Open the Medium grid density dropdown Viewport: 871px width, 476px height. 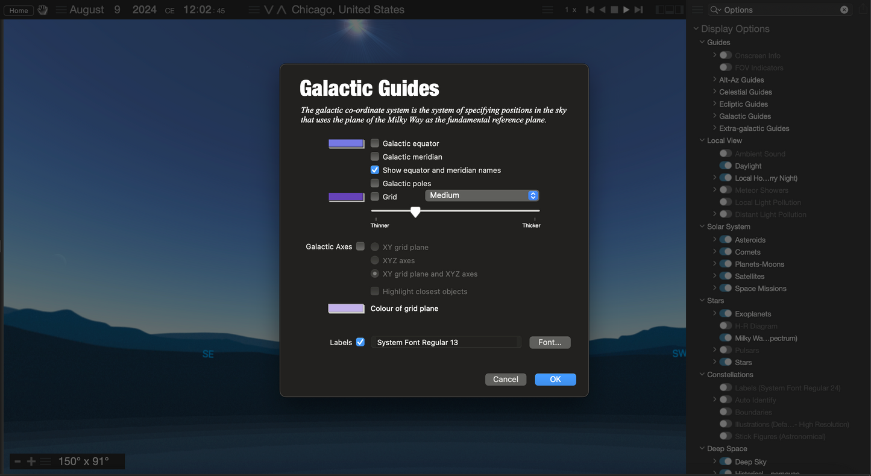click(482, 196)
